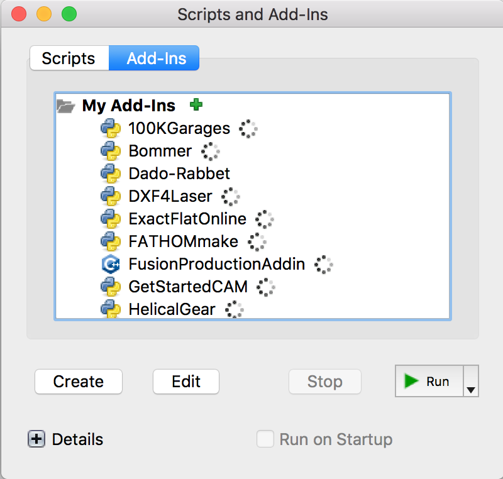
Task: Click the green zoom window button
Action: click(x=69, y=14)
